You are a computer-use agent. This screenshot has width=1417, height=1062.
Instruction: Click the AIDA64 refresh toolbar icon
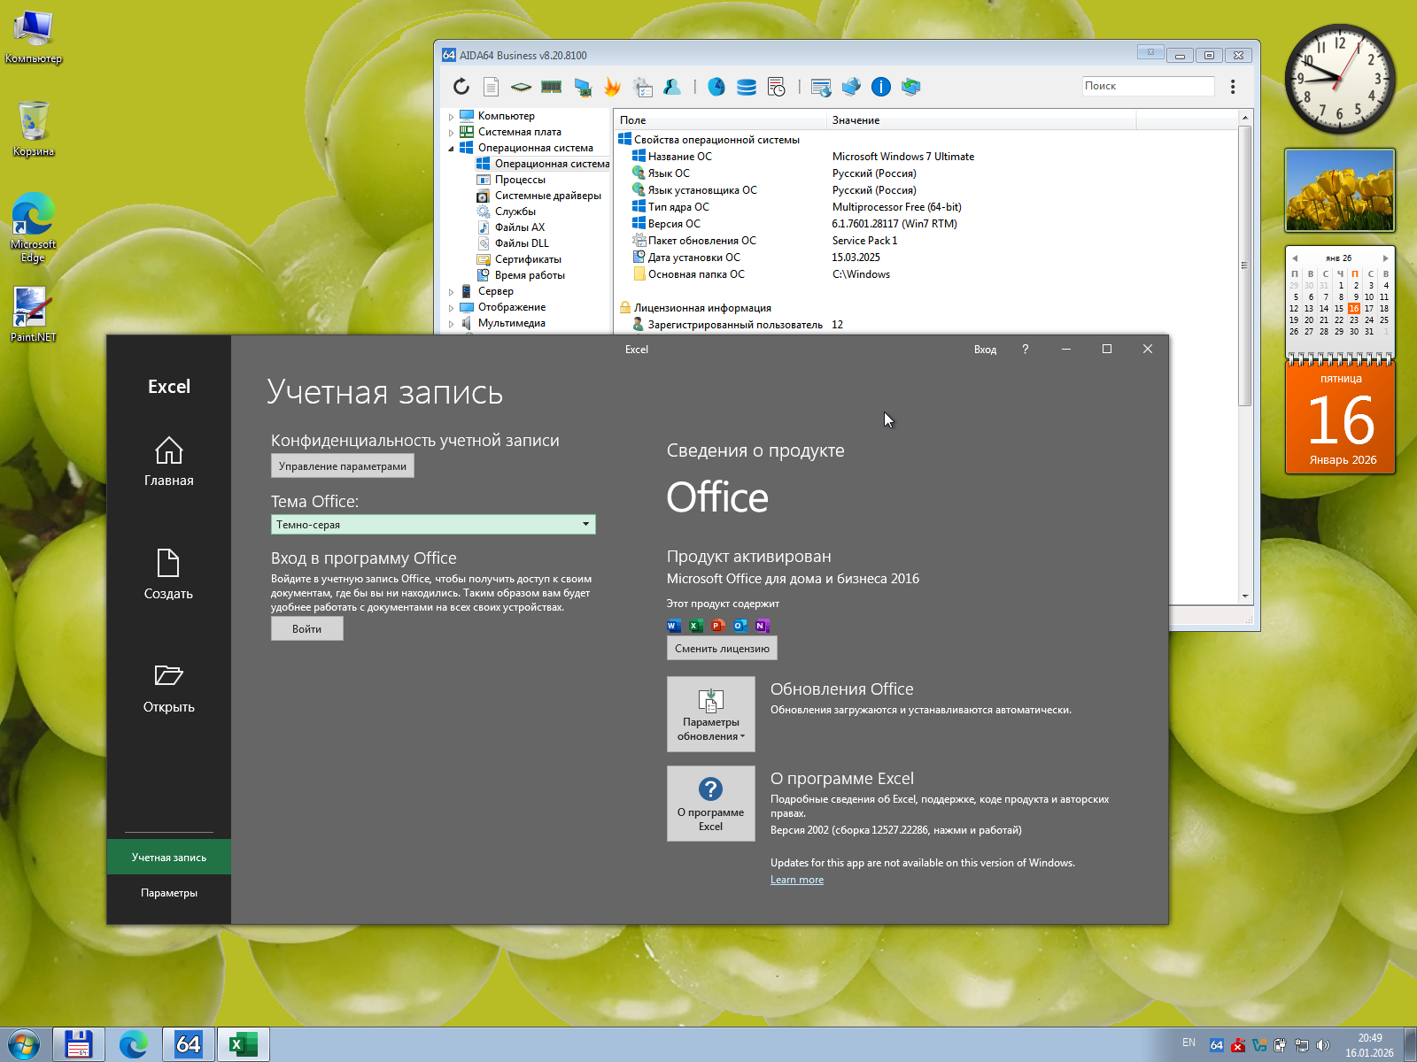pyautogui.click(x=461, y=87)
